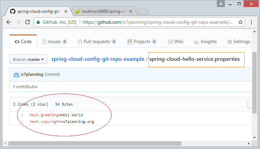Click the green secure padlock icon
The width and height of the screenshot is (260, 149).
click(38, 22)
